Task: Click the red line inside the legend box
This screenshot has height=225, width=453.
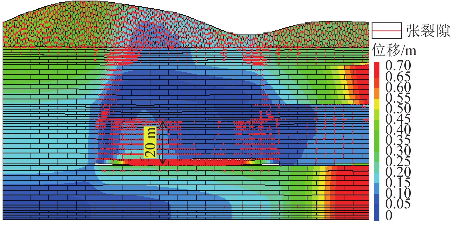Action: 386,31
